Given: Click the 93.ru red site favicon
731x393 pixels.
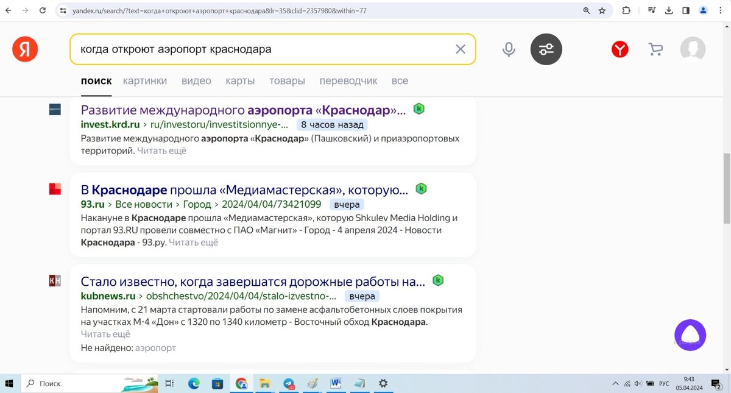Looking at the screenshot, I should 55,189.
